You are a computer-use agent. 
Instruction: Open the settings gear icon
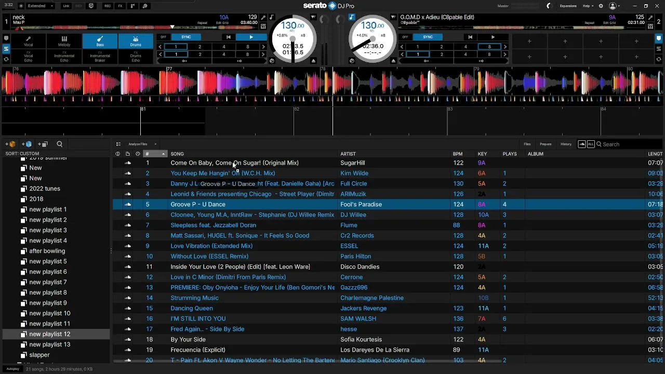tap(601, 6)
